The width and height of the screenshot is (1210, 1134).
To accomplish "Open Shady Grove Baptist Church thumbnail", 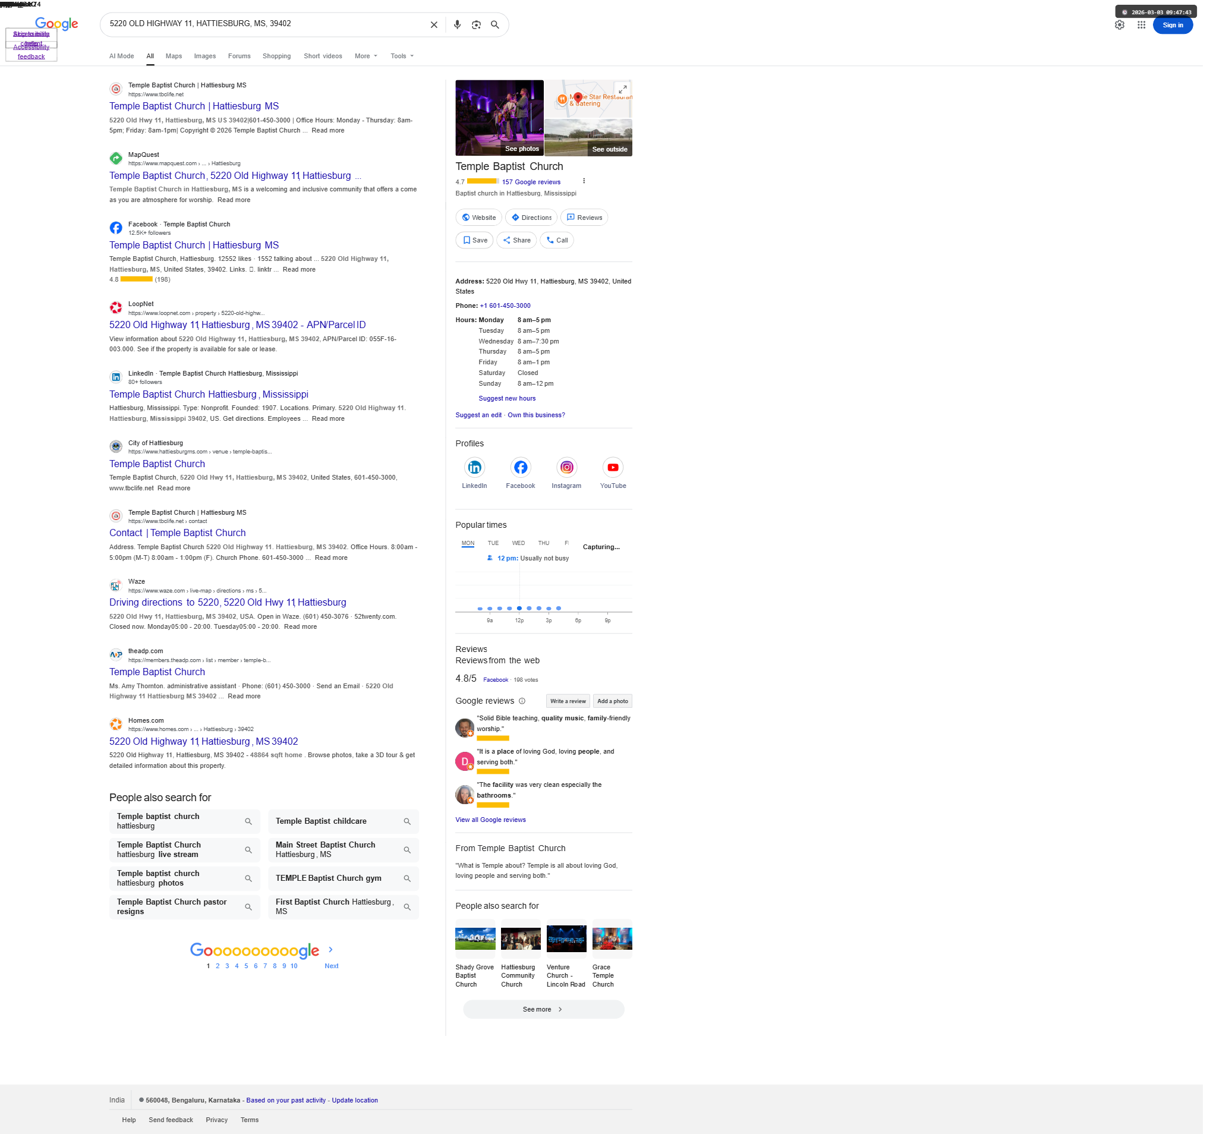I will coord(478,944).
